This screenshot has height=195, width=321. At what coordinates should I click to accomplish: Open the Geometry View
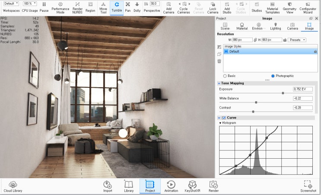click(289, 8)
